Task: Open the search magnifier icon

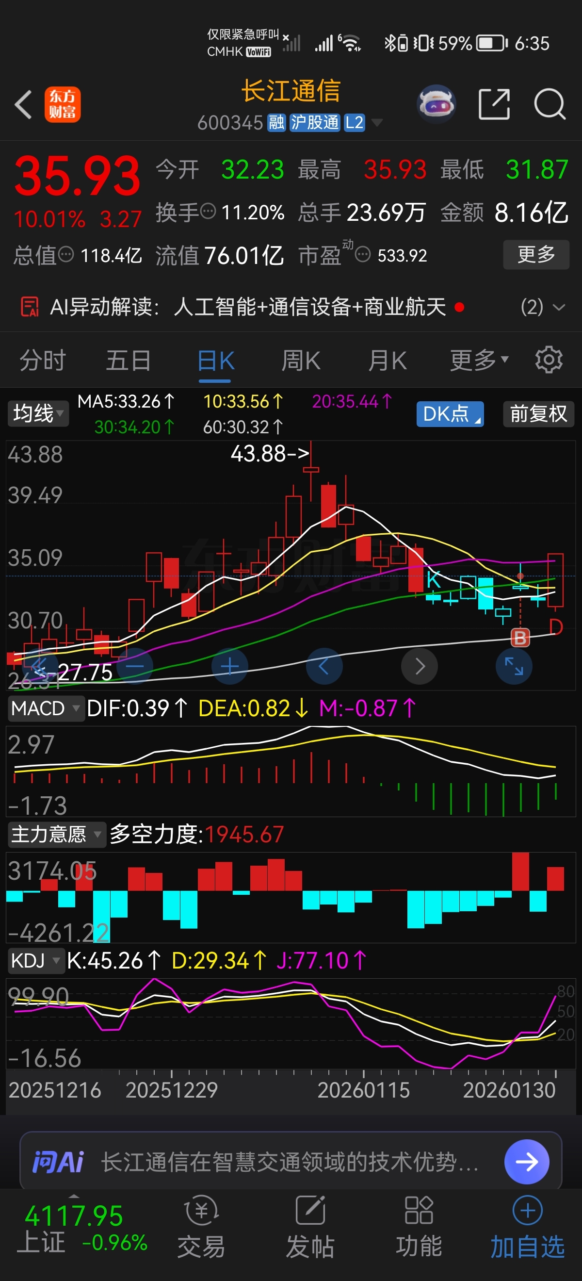Action: click(550, 104)
